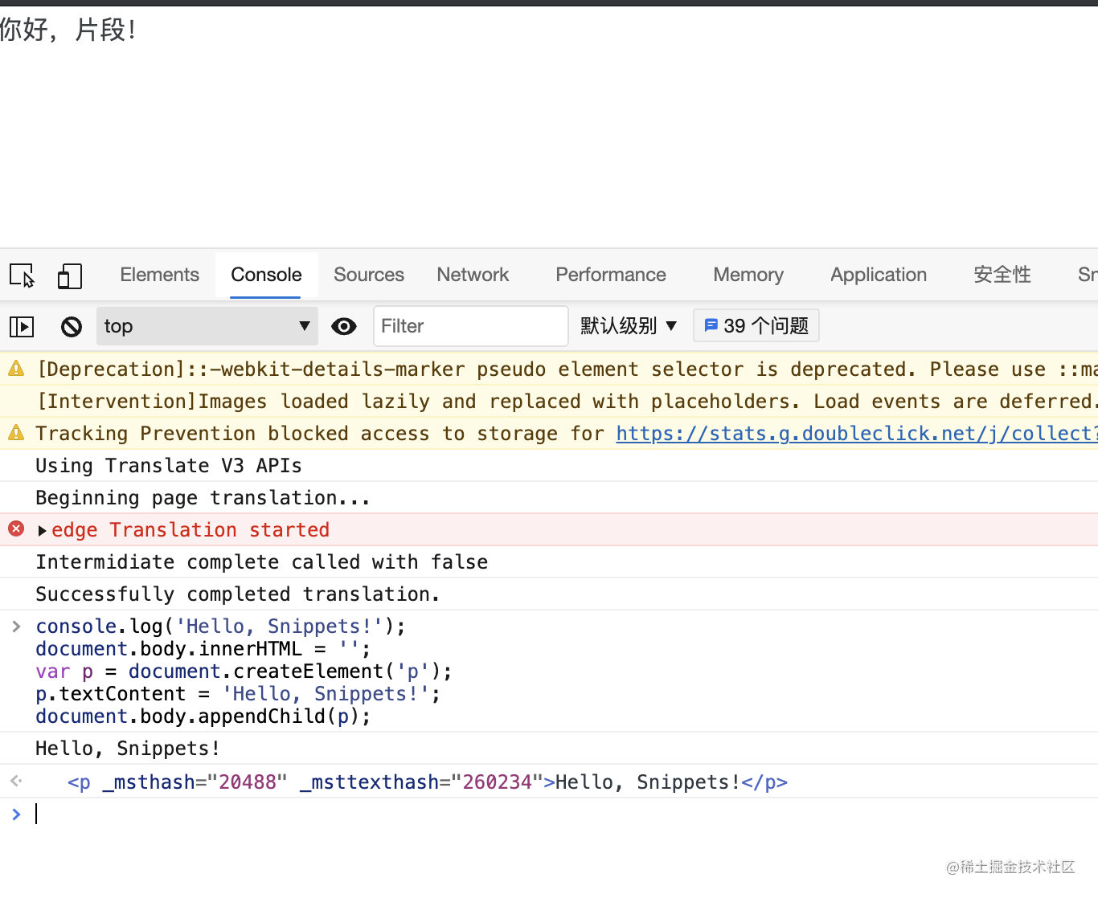The width and height of the screenshot is (1098, 898).
Task: View the 39 个问题 issues
Action: (x=756, y=325)
